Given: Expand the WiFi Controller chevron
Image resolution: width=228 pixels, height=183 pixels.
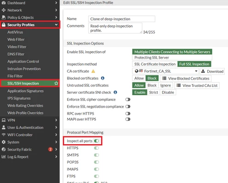Looking at the screenshot, I should point(56,135).
